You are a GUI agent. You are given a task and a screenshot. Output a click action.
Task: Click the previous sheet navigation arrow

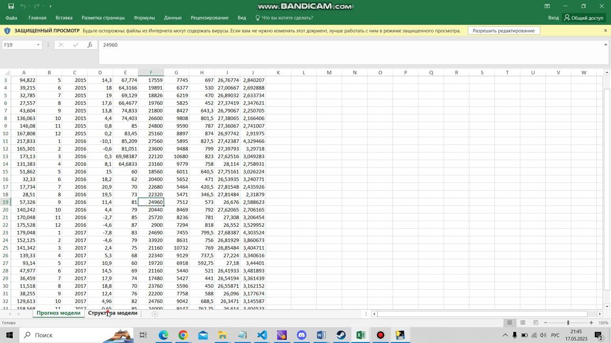(10, 313)
